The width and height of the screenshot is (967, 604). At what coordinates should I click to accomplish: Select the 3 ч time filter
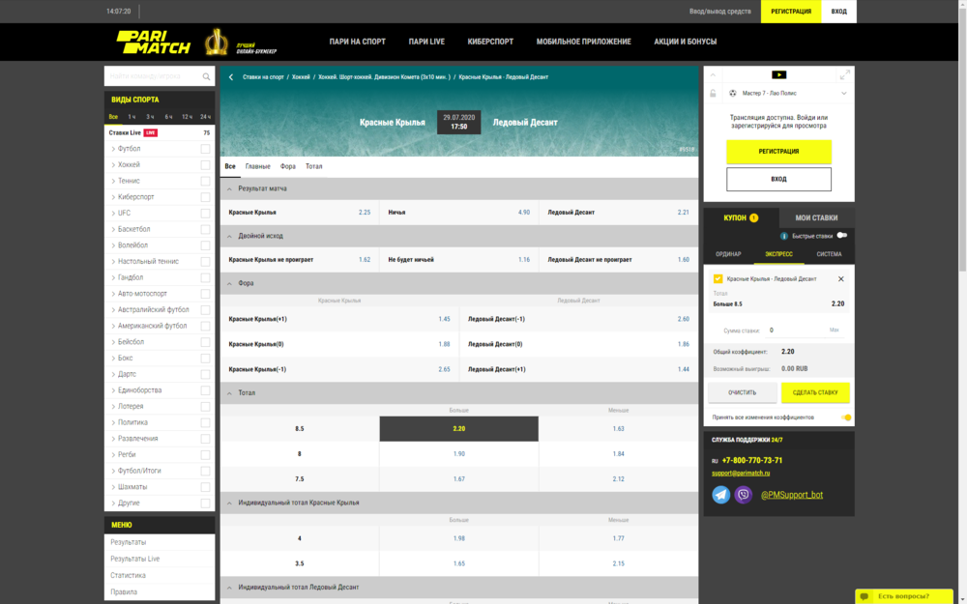click(150, 117)
